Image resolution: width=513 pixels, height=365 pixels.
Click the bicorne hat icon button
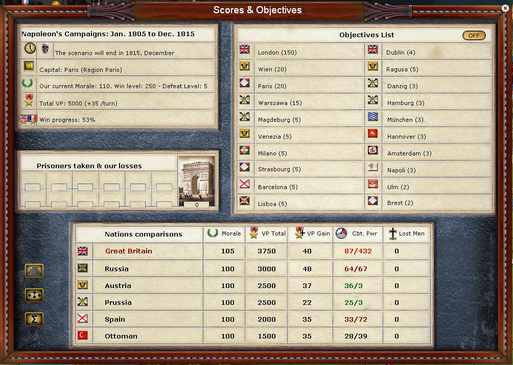pos(34,271)
